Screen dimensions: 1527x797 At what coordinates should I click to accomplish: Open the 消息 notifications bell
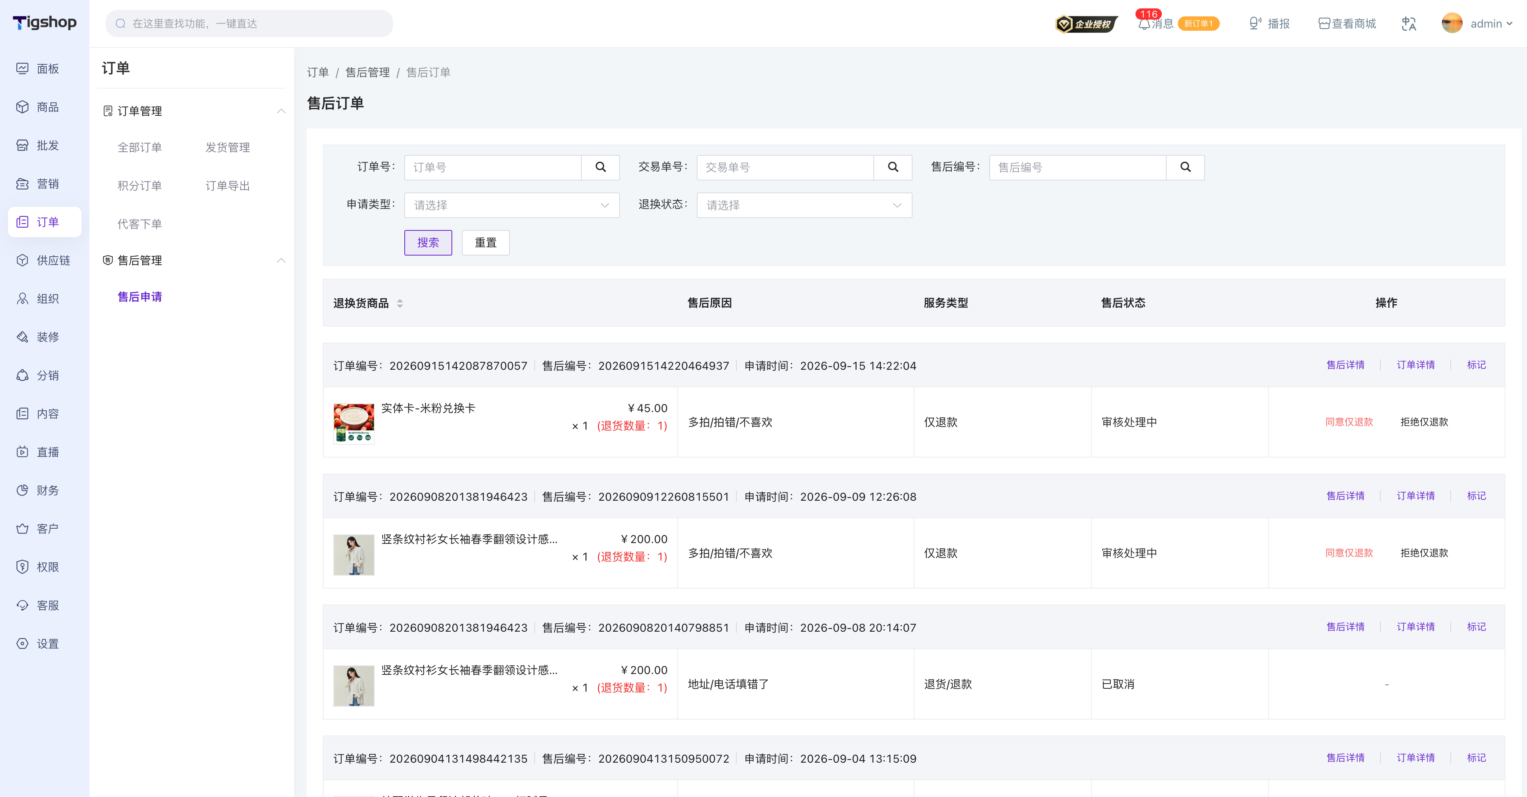coord(1155,24)
